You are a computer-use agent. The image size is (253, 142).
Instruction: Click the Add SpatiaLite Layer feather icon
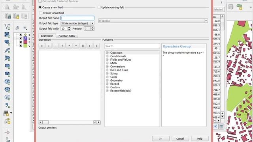(8, 50)
